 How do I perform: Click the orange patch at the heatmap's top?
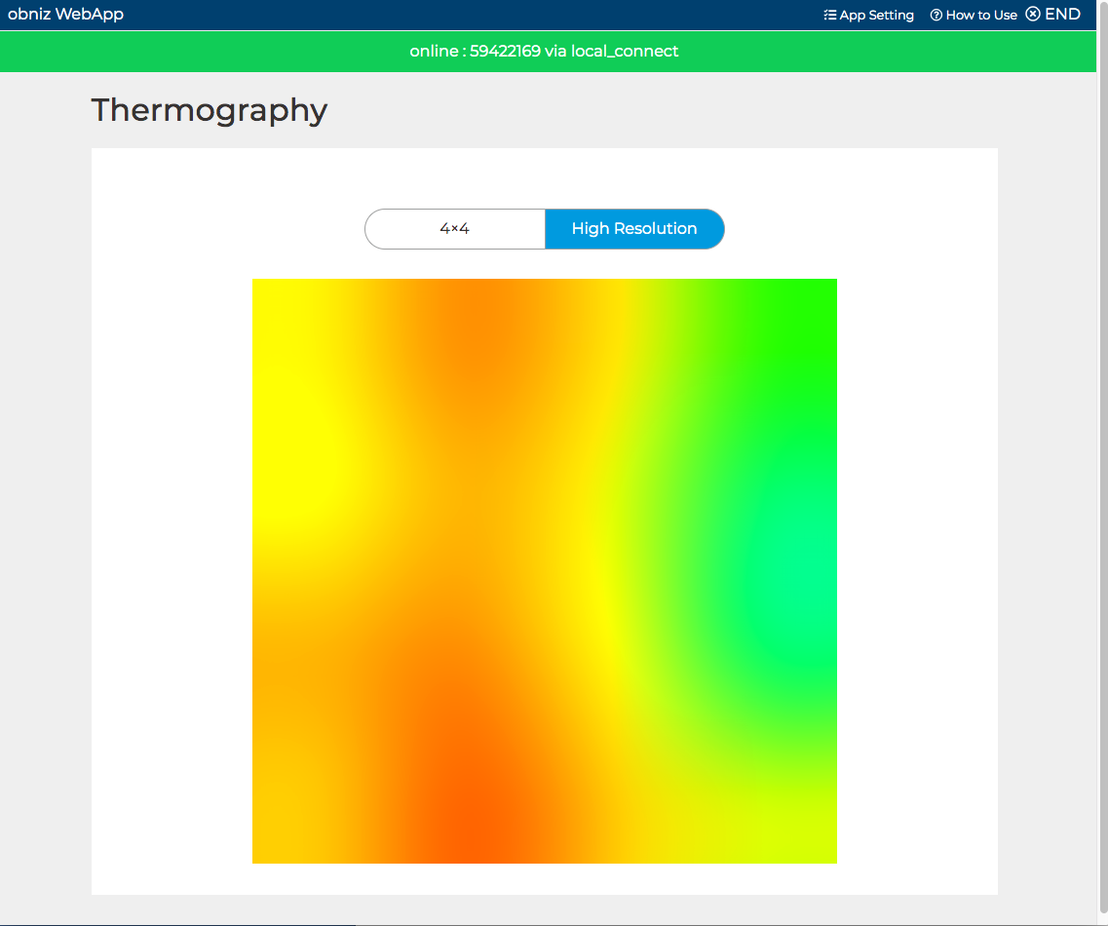pos(487,312)
